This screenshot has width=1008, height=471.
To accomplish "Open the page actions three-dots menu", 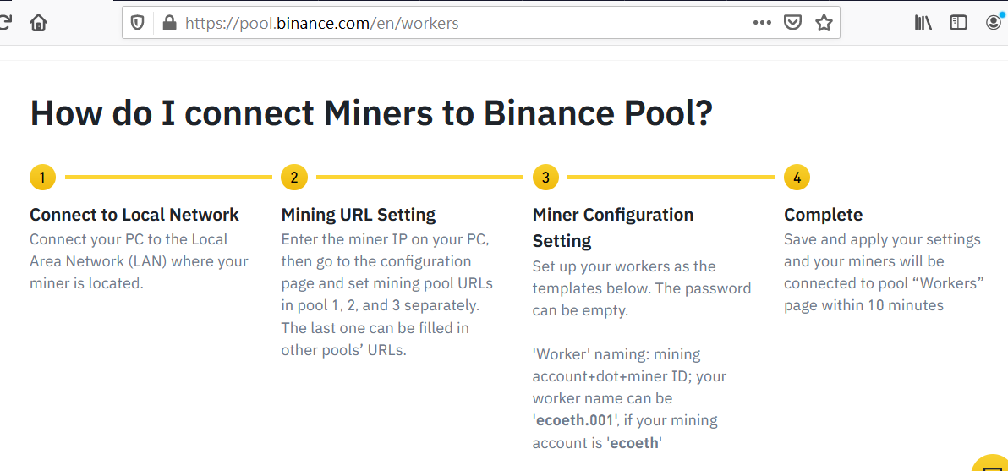I will 762,23.
